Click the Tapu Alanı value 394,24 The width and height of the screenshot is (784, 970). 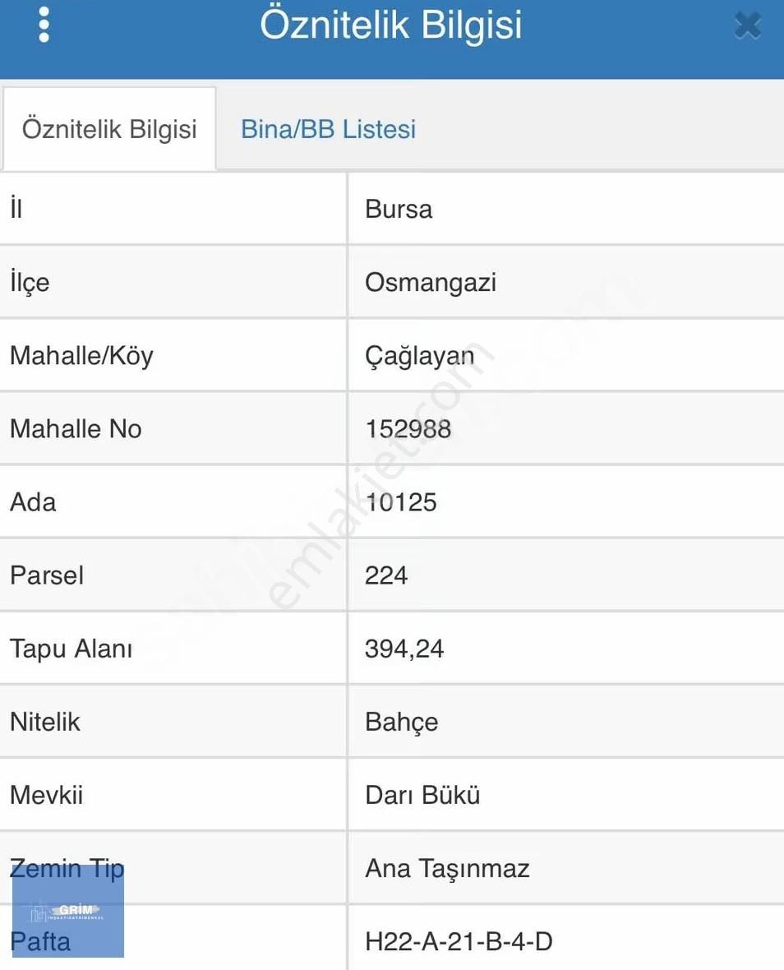(x=404, y=649)
